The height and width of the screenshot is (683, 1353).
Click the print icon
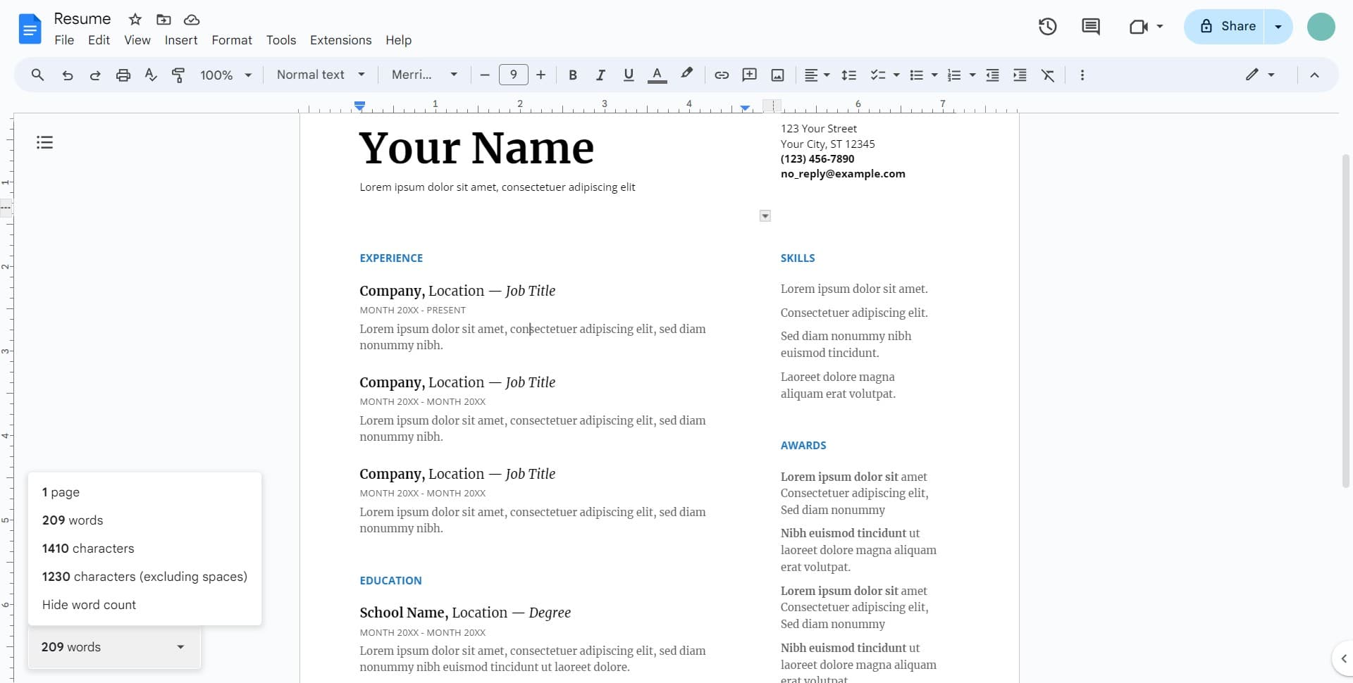point(123,75)
